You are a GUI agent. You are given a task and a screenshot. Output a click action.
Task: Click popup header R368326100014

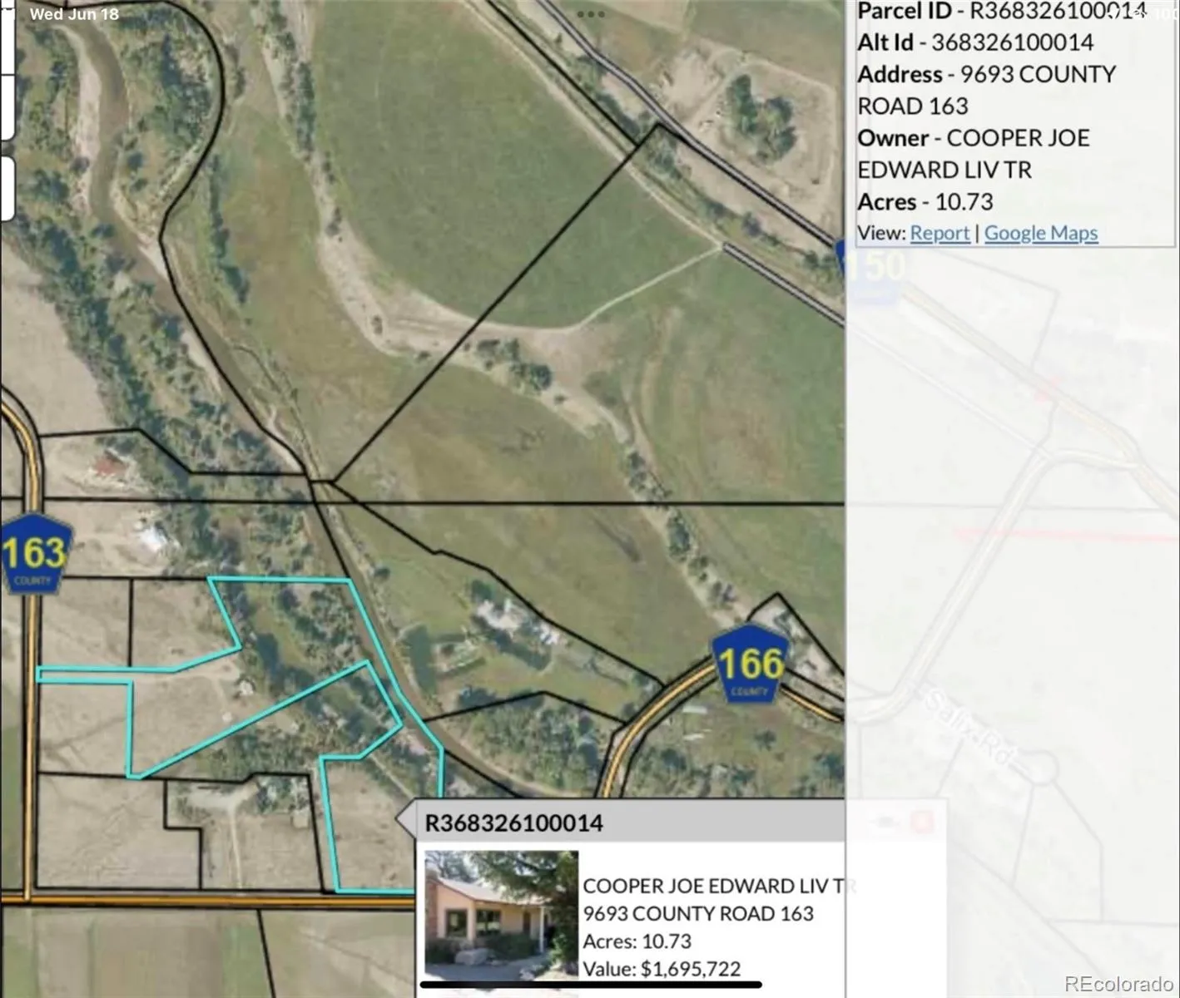514,823
